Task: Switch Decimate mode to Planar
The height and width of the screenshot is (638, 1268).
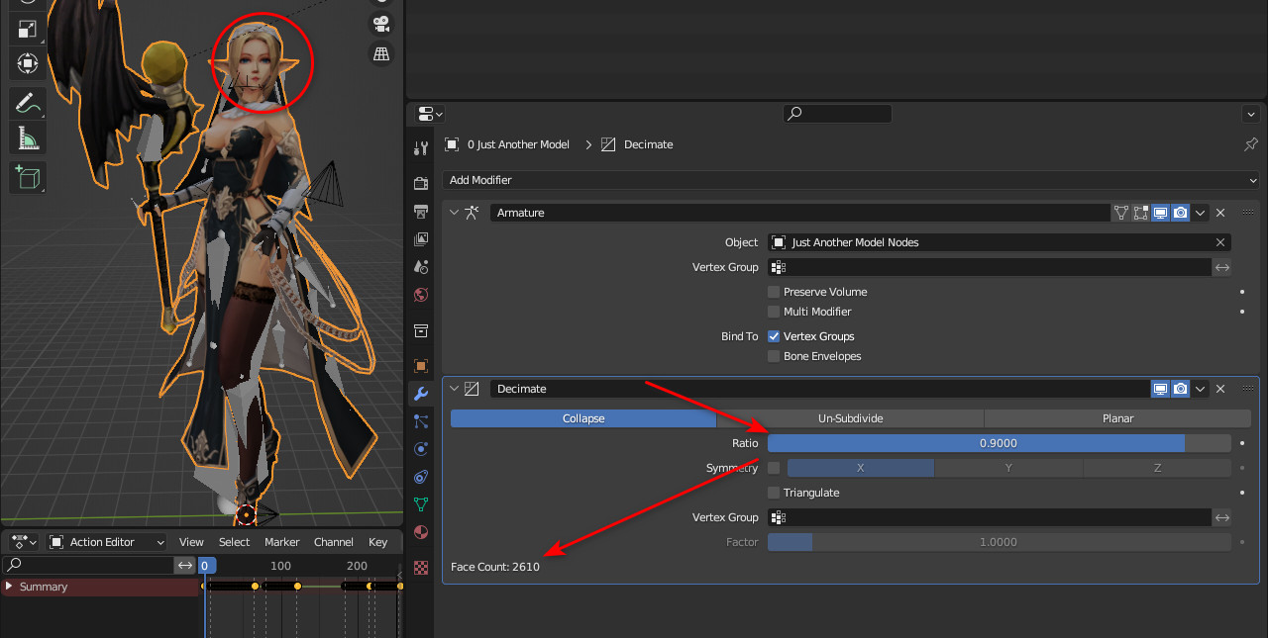Action: pyautogui.click(x=1117, y=418)
